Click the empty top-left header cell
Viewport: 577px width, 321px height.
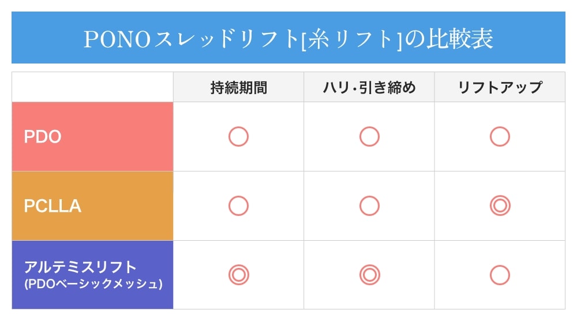[x=92, y=87]
